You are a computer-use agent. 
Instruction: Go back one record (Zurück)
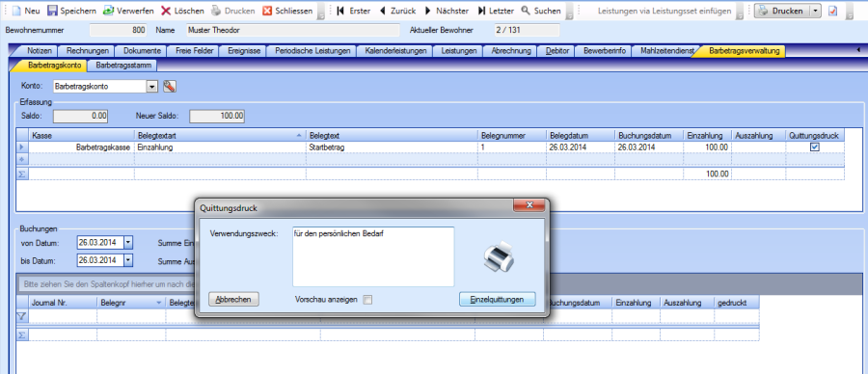point(397,11)
